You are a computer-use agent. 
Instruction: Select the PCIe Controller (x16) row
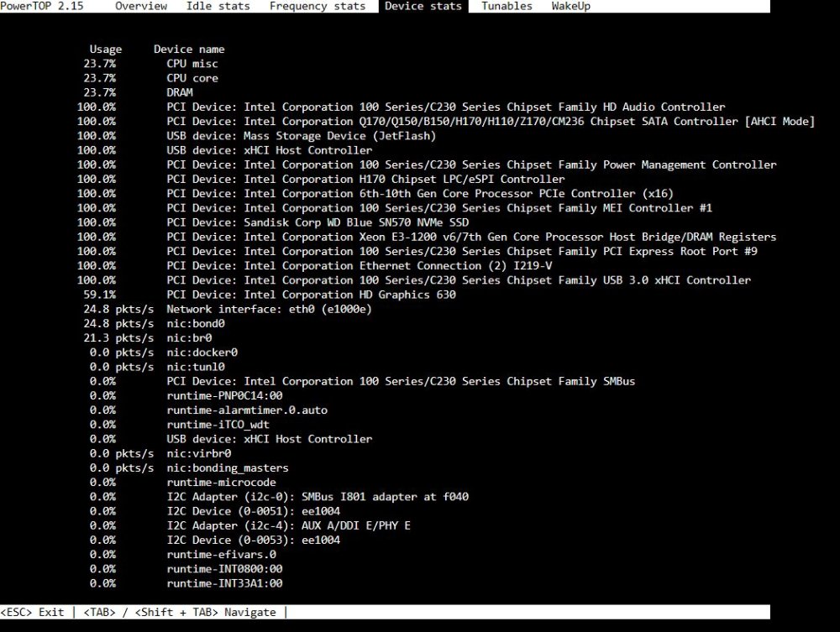point(375,194)
